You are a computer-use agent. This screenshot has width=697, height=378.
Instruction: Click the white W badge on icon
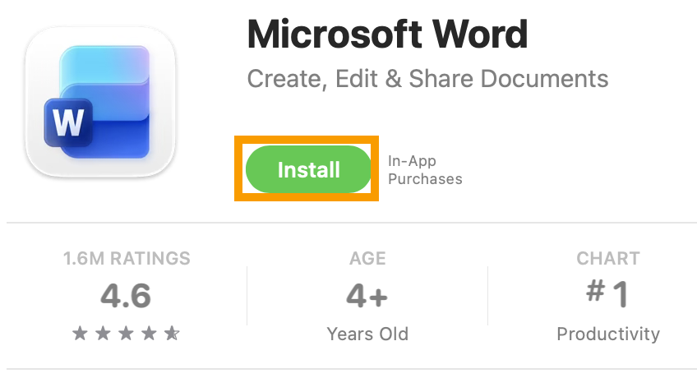pyautogui.click(x=68, y=123)
